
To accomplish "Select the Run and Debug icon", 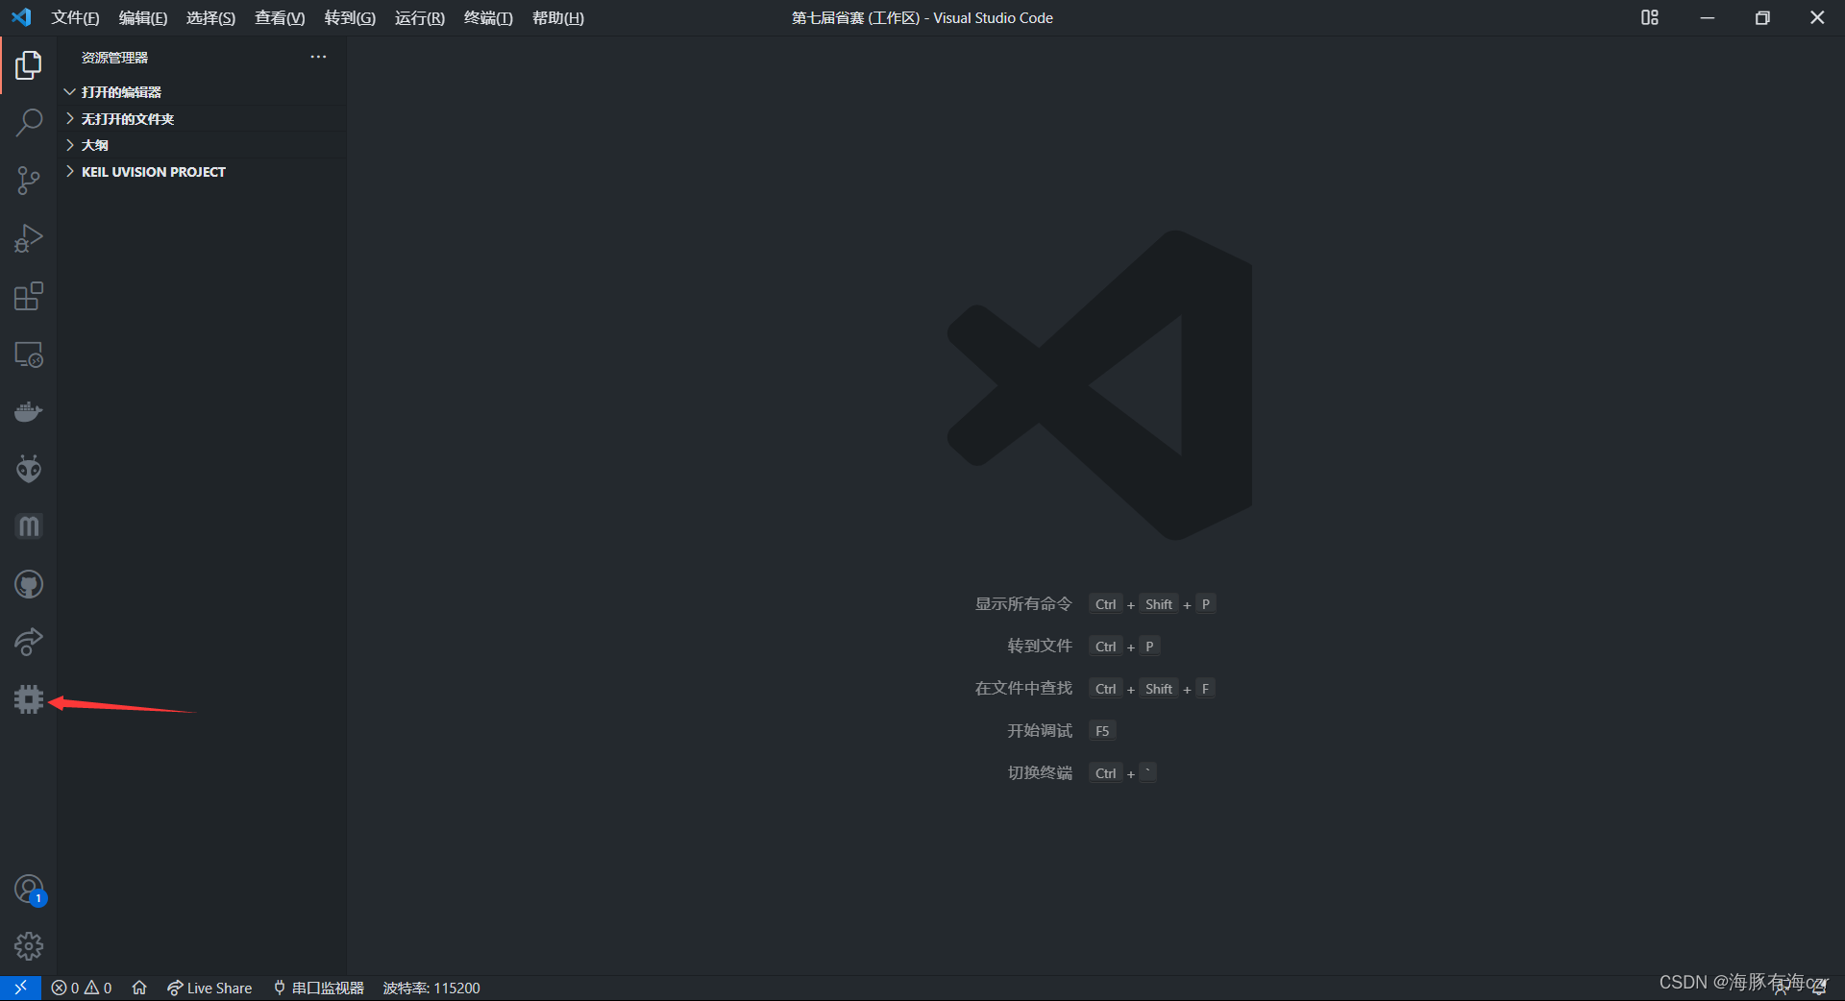I will pos(28,238).
